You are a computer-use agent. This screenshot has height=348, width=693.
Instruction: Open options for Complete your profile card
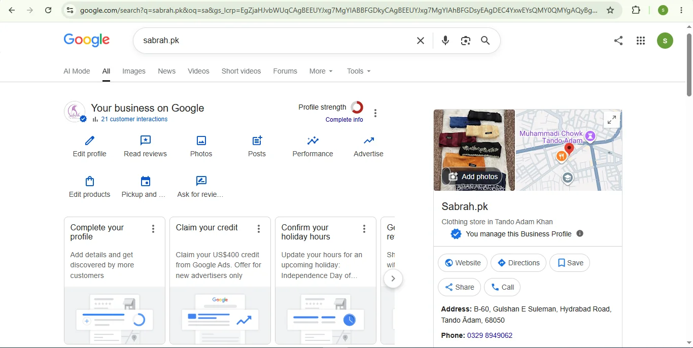(153, 229)
